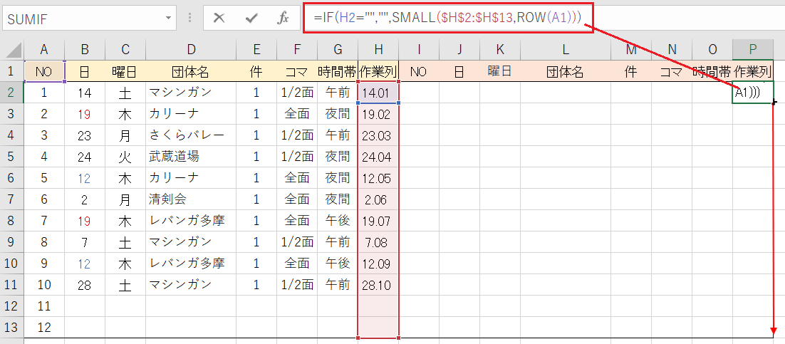
Task: Click cell containing 7.08
Action: coord(378,242)
